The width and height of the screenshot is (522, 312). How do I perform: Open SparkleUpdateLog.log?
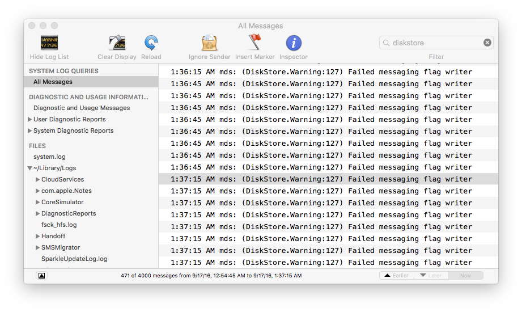(x=74, y=259)
